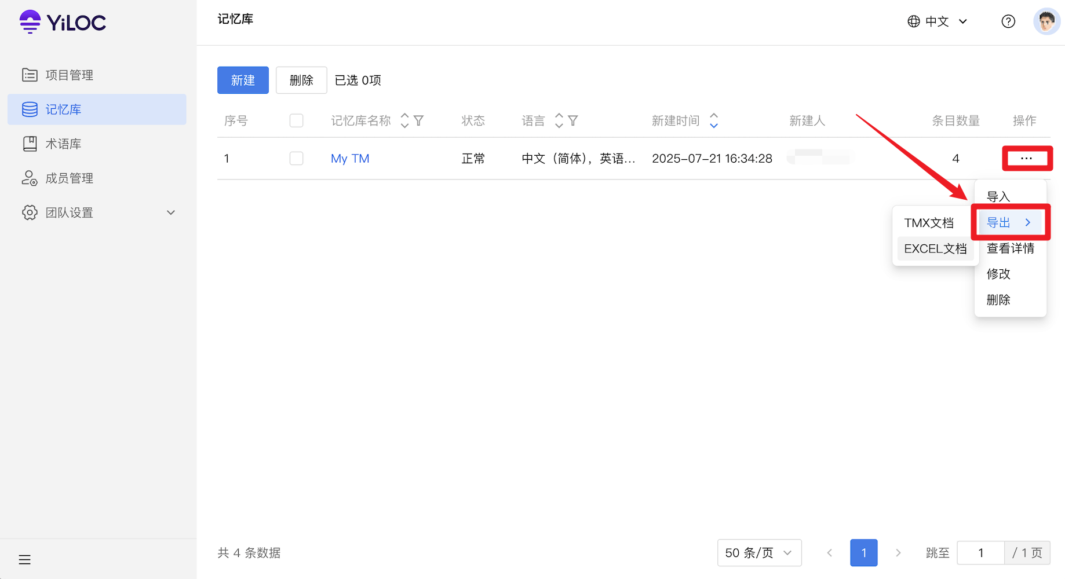Export as EXCEL文档
Screen dimensions: 1065x579
click(x=935, y=248)
